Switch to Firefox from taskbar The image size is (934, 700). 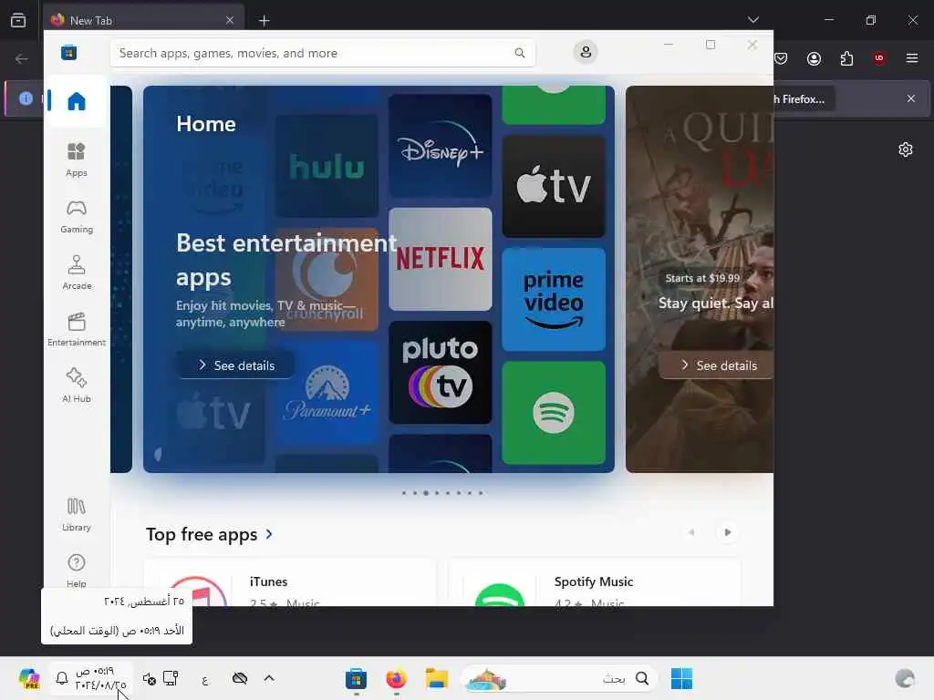point(396,678)
